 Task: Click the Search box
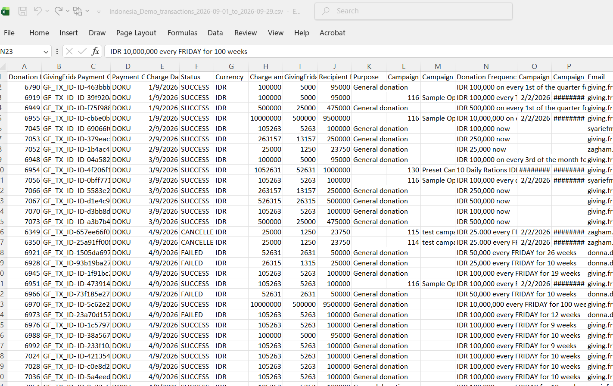pyautogui.click(x=414, y=11)
